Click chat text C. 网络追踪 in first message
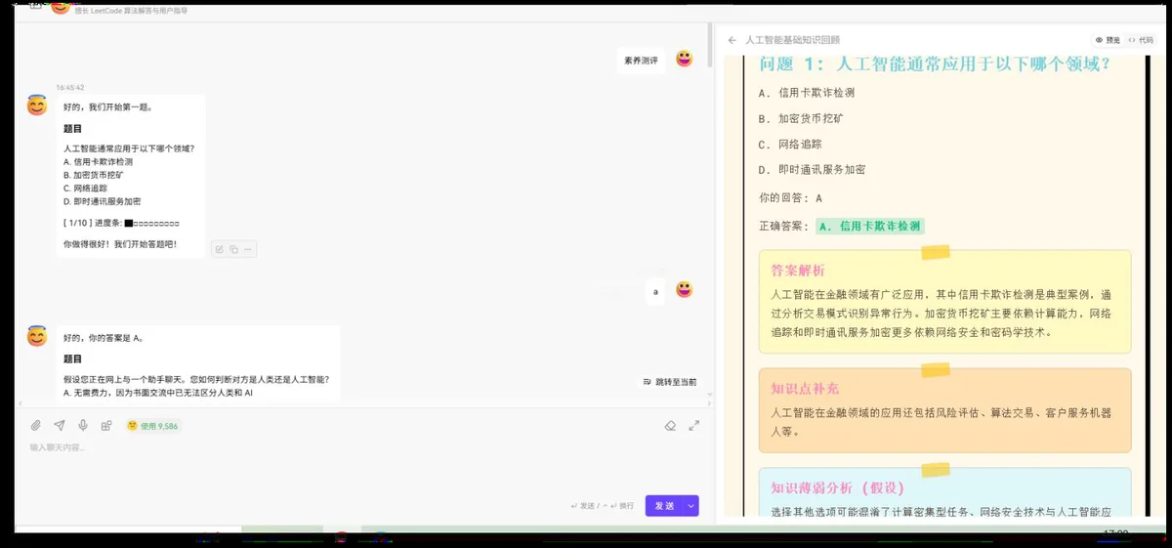This screenshot has height=548, width=1172. pos(85,189)
